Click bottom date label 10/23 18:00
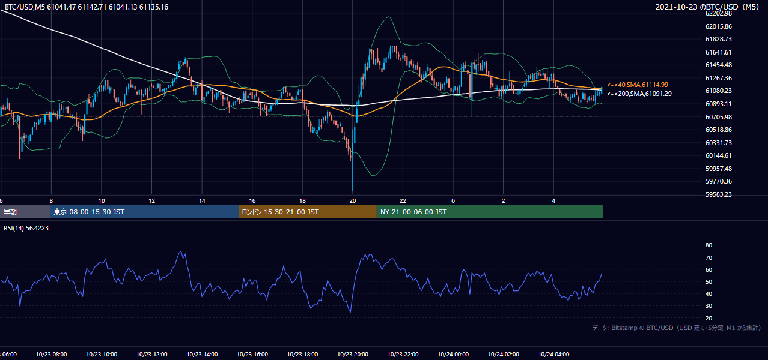This screenshot has height=360, width=768. pos(302,355)
